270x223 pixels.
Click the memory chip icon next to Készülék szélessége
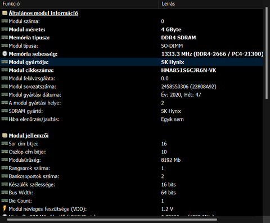point(4,184)
